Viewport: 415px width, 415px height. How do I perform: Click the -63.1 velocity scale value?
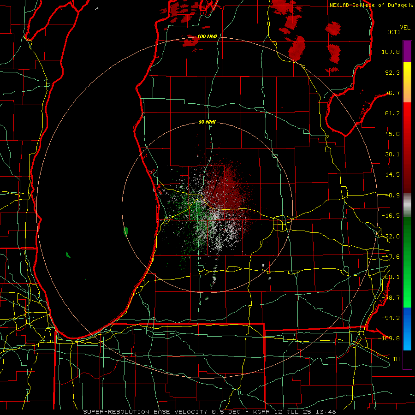(391, 277)
